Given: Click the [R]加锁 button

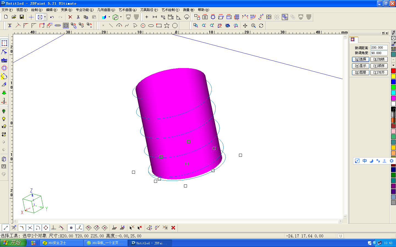Looking at the screenshot, I should coord(379,59).
